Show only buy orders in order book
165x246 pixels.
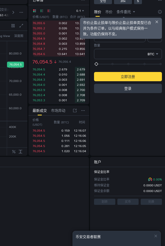pyautogui.click(x=42, y=11)
